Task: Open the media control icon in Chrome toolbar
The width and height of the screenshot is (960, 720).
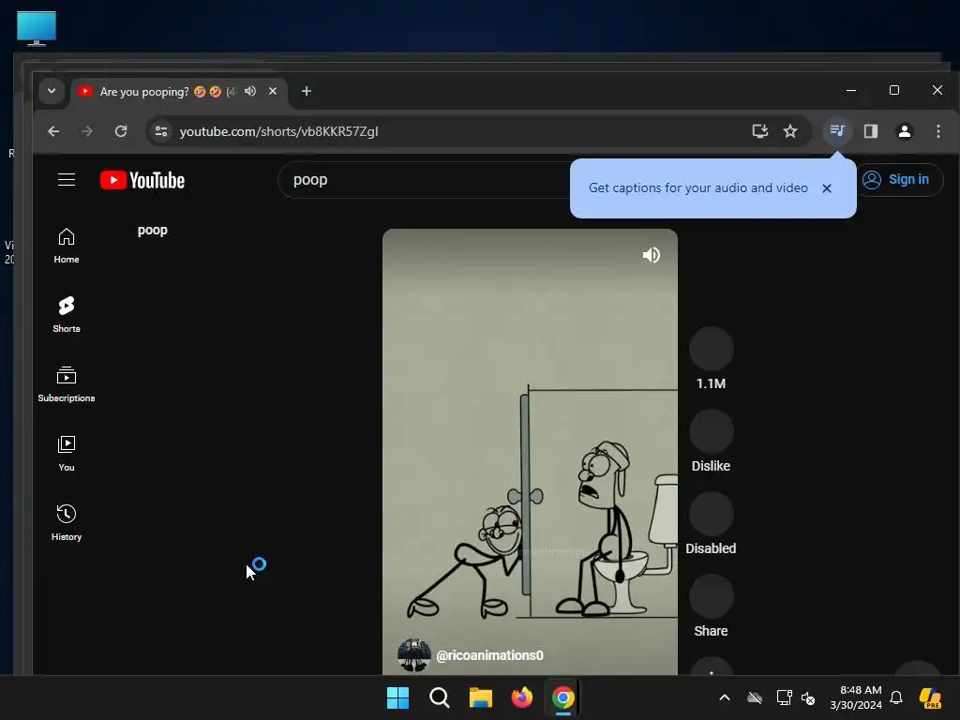Action: 837,131
